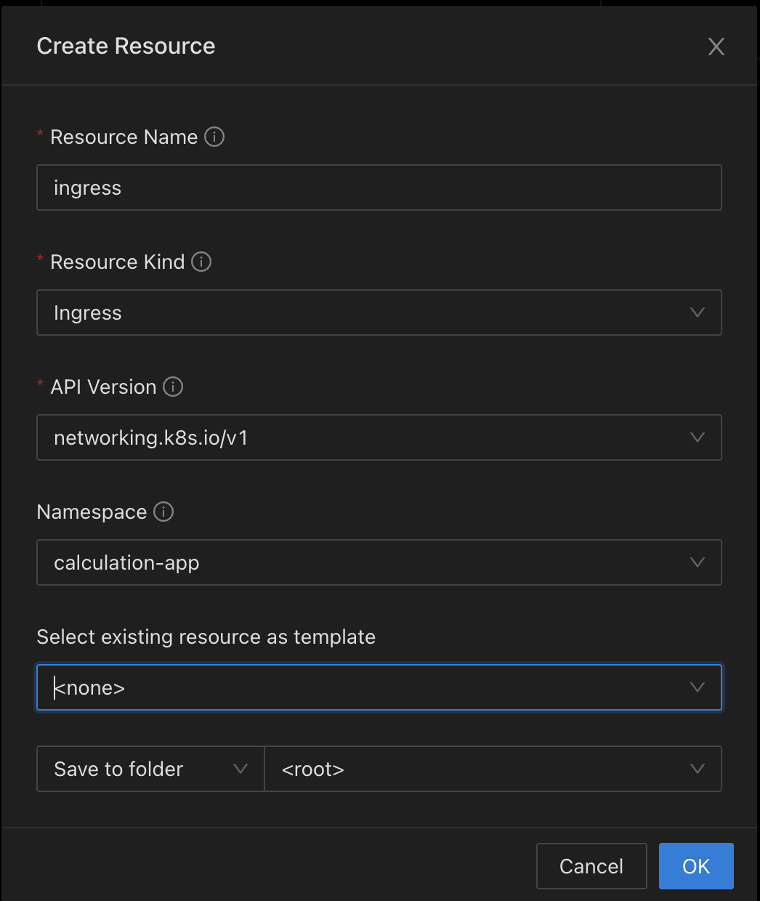The width and height of the screenshot is (760, 901).
Task: Click the Create Resource dialog title
Action: click(126, 46)
